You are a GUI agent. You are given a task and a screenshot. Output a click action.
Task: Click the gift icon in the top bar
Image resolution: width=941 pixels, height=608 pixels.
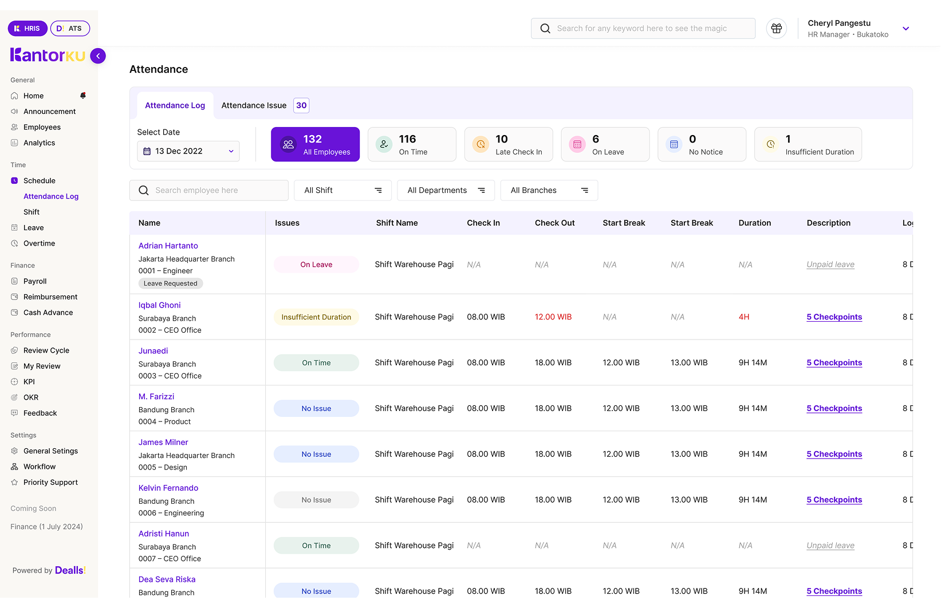coord(776,29)
